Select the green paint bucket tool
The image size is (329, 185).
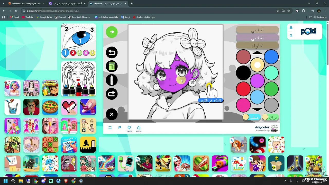pyautogui.click(x=112, y=66)
